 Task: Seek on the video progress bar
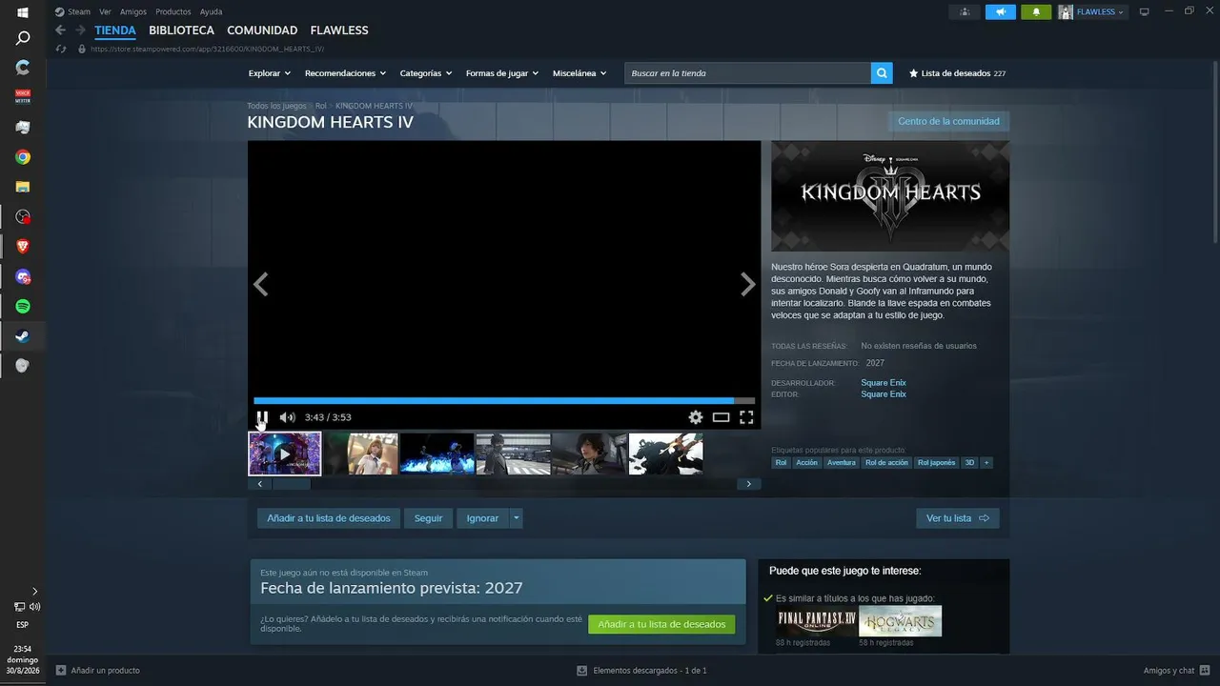504,401
